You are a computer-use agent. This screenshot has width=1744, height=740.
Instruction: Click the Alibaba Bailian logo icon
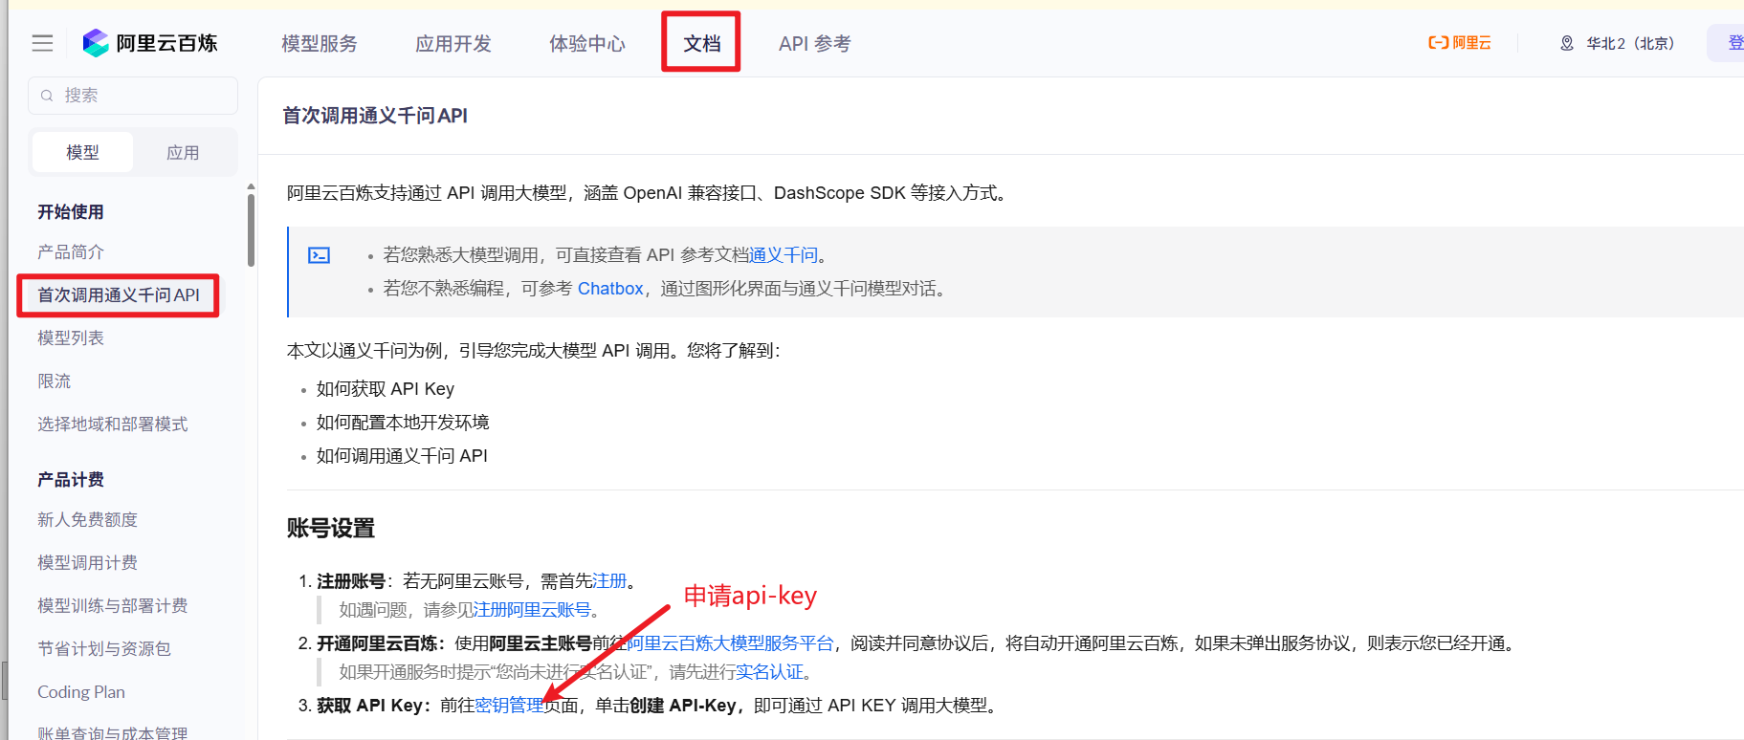[x=96, y=43]
